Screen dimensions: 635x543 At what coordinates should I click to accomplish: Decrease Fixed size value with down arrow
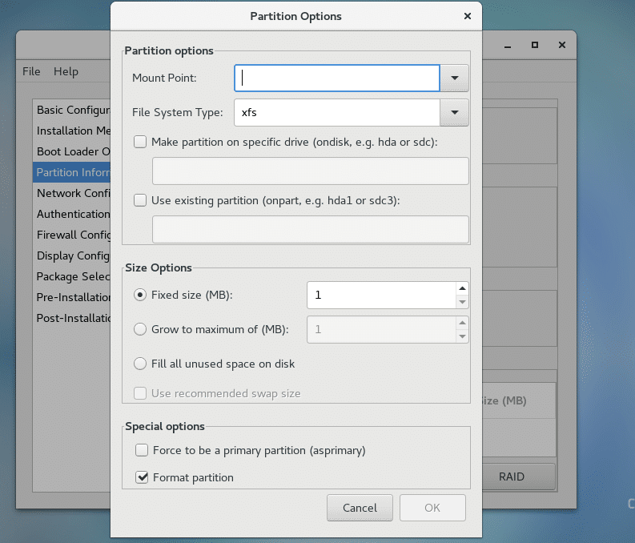click(x=461, y=302)
